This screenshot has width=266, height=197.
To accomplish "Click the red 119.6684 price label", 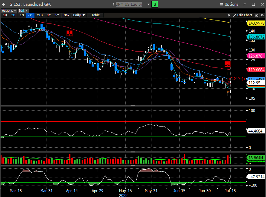I will point(256,70).
